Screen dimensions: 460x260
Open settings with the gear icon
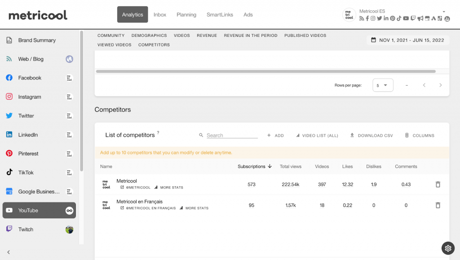pos(448,248)
